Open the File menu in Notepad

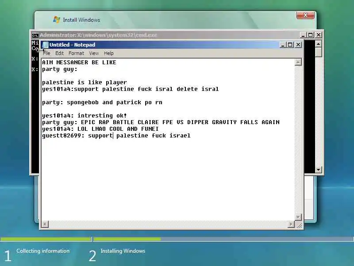pyautogui.click(x=46, y=53)
